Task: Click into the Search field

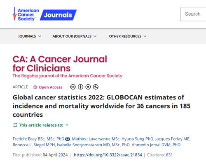Action: click(193, 14)
